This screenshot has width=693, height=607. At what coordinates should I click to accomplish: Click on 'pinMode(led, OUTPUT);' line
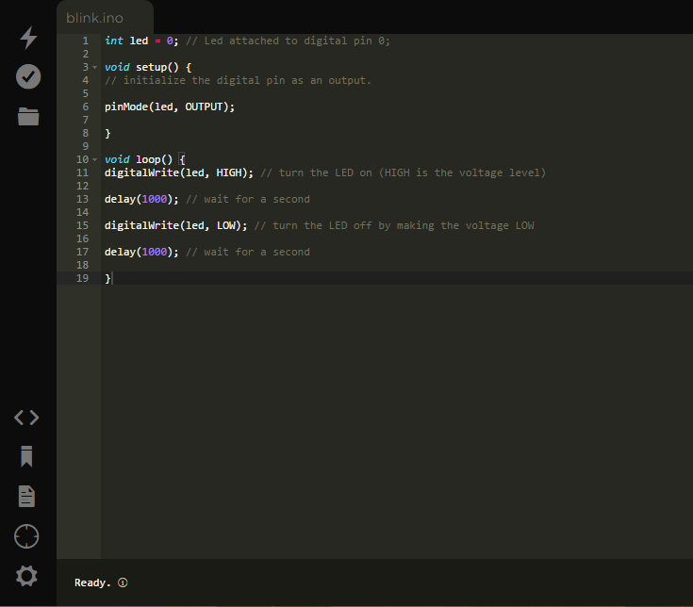coord(170,107)
